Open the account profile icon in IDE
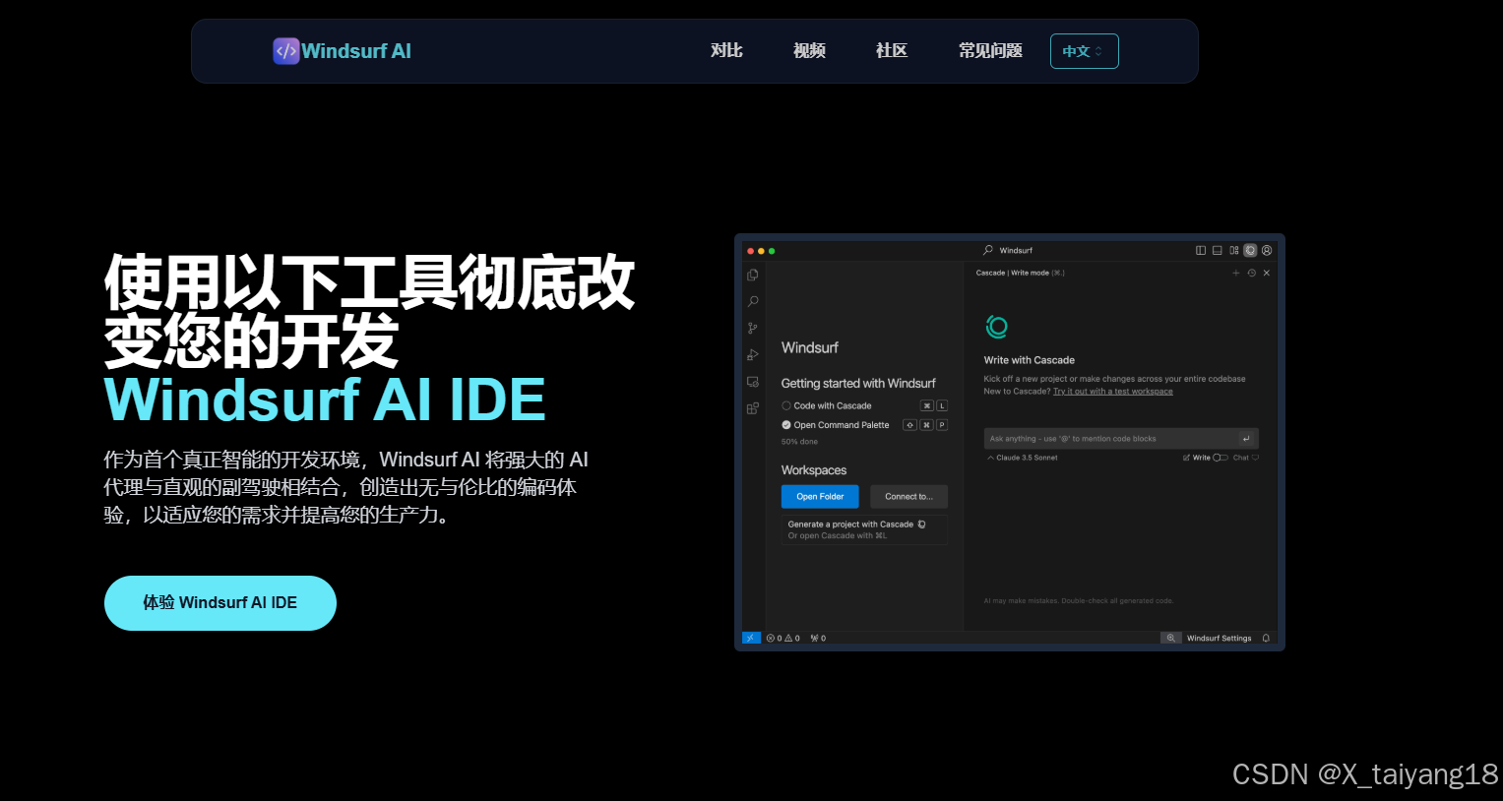 point(1268,251)
